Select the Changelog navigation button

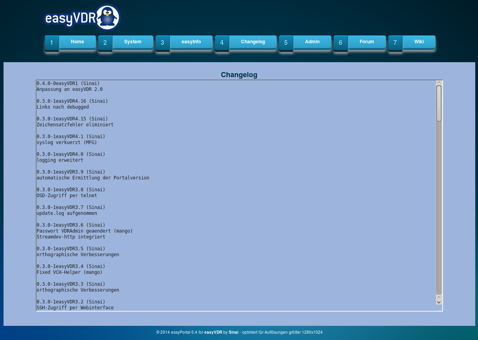click(253, 42)
